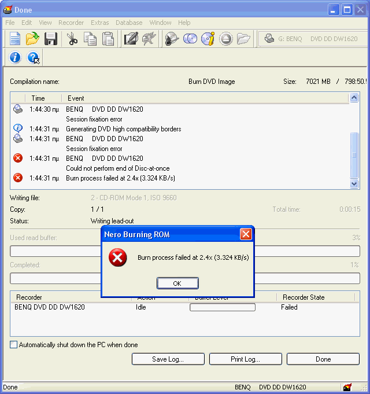The width and height of the screenshot is (370, 394).
Task: Click the blue Info icon
Action: pyautogui.click(x=15, y=57)
